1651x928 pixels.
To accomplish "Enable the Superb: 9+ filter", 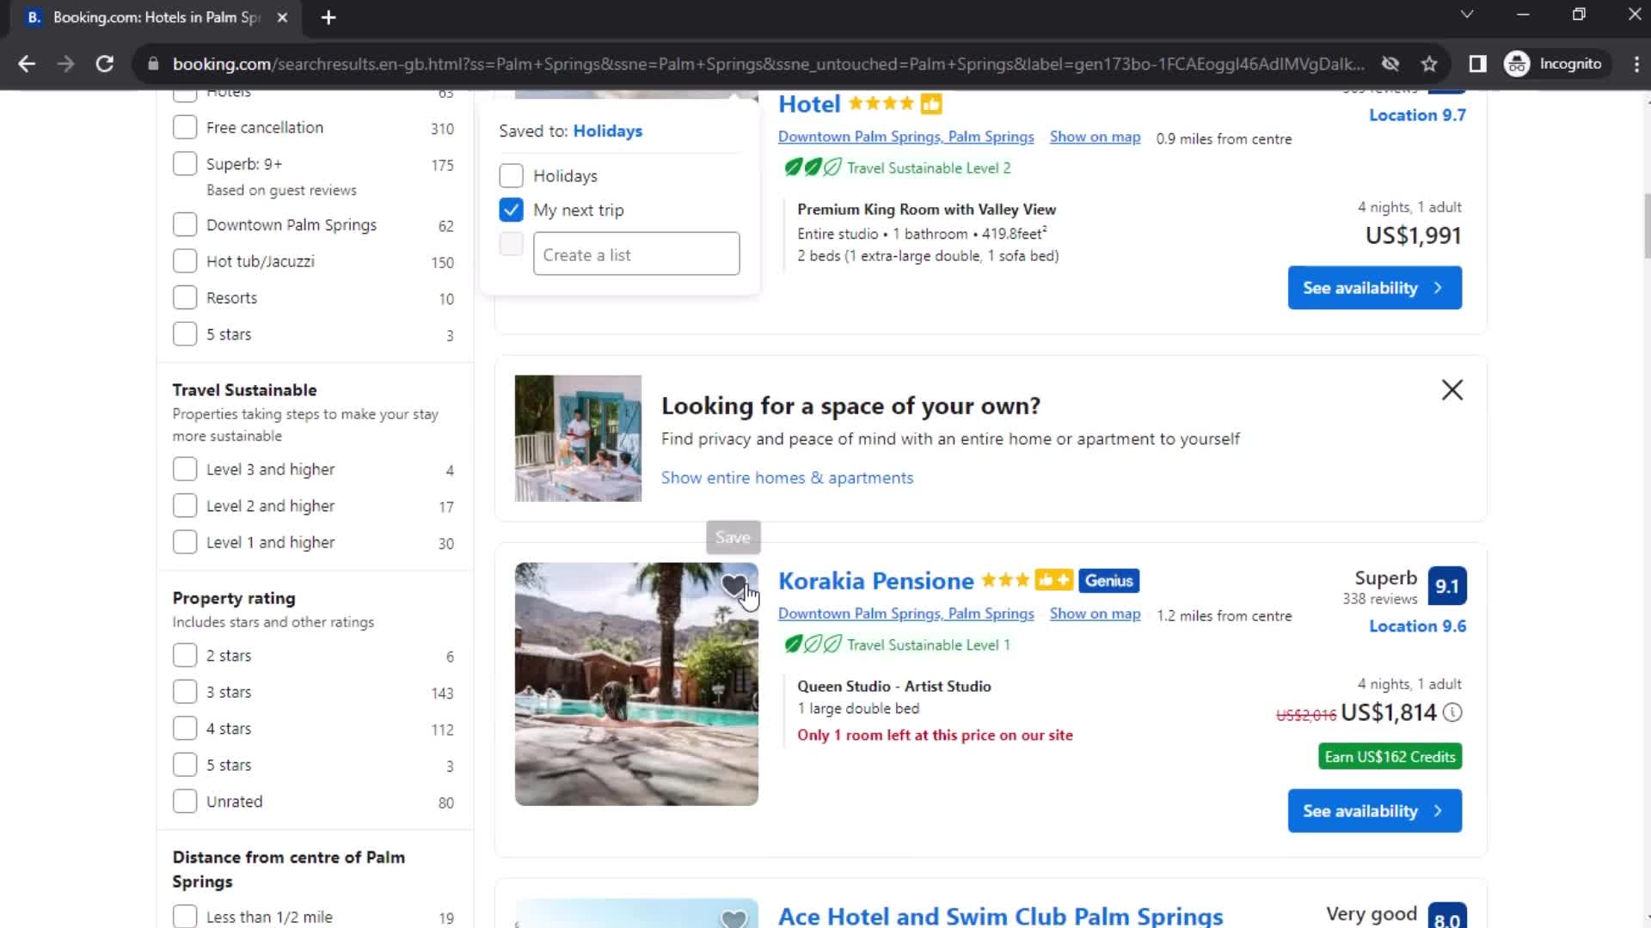I will (185, 164).
